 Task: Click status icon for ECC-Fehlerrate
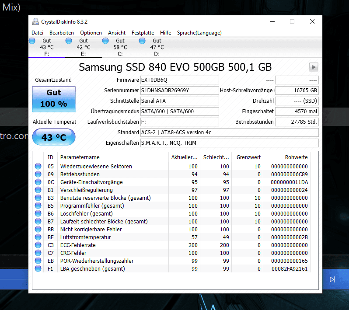pos(38,245)
